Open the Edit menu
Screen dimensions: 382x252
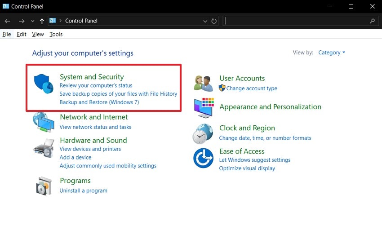click(22, 34)
